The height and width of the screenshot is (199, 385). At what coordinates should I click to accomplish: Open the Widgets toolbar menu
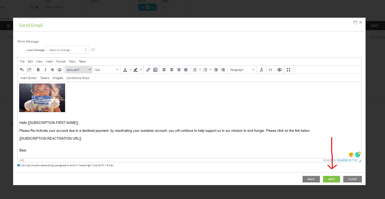58,78
